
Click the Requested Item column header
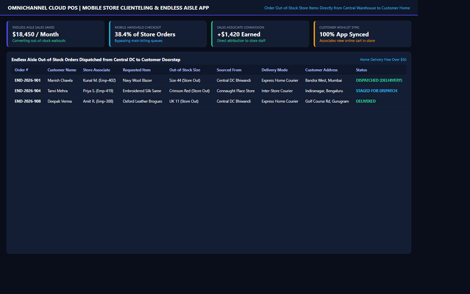pos(136,70)
